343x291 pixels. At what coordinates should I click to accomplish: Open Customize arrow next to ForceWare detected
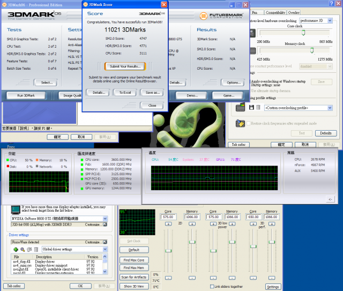point(105,242)
